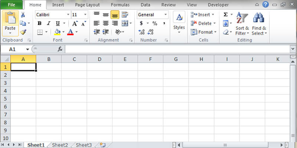
Task: Expand Paste options arrow
Action: coord(10,33)
